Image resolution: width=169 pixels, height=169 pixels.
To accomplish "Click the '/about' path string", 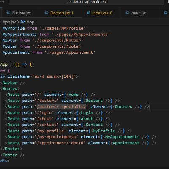I will pos(44,119).
